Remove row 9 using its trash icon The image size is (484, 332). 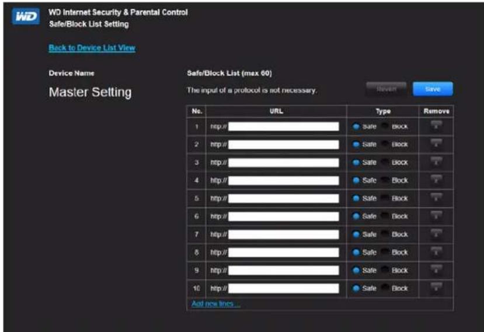[436, 270]
